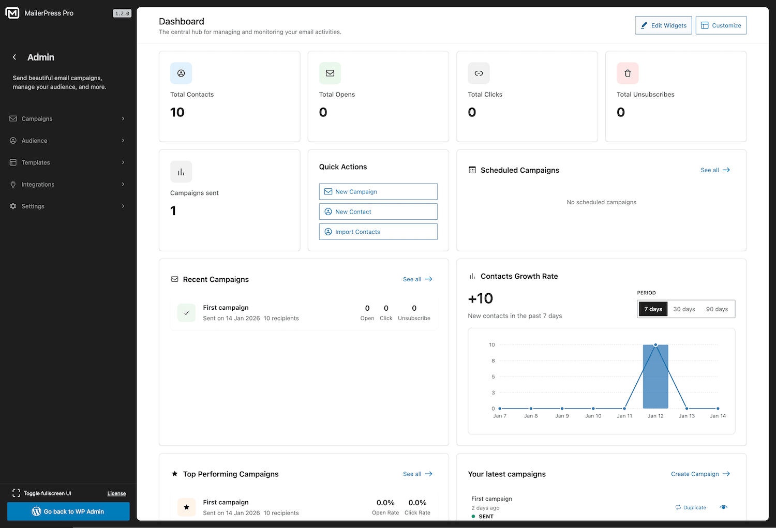Click the Total Opens envelope icon

point(330,73)
